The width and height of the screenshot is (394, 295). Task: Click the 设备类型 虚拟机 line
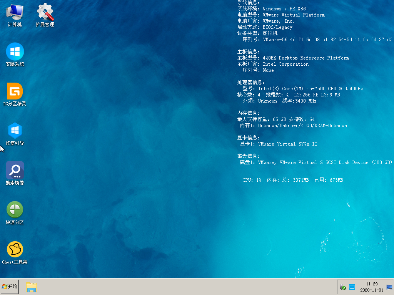pyautogui.click(x=257, y=33)
